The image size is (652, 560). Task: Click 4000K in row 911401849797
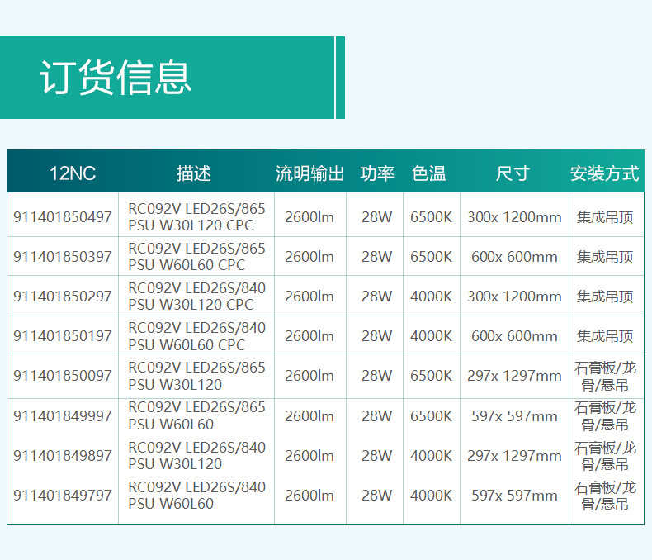click(x=431, y=495)
